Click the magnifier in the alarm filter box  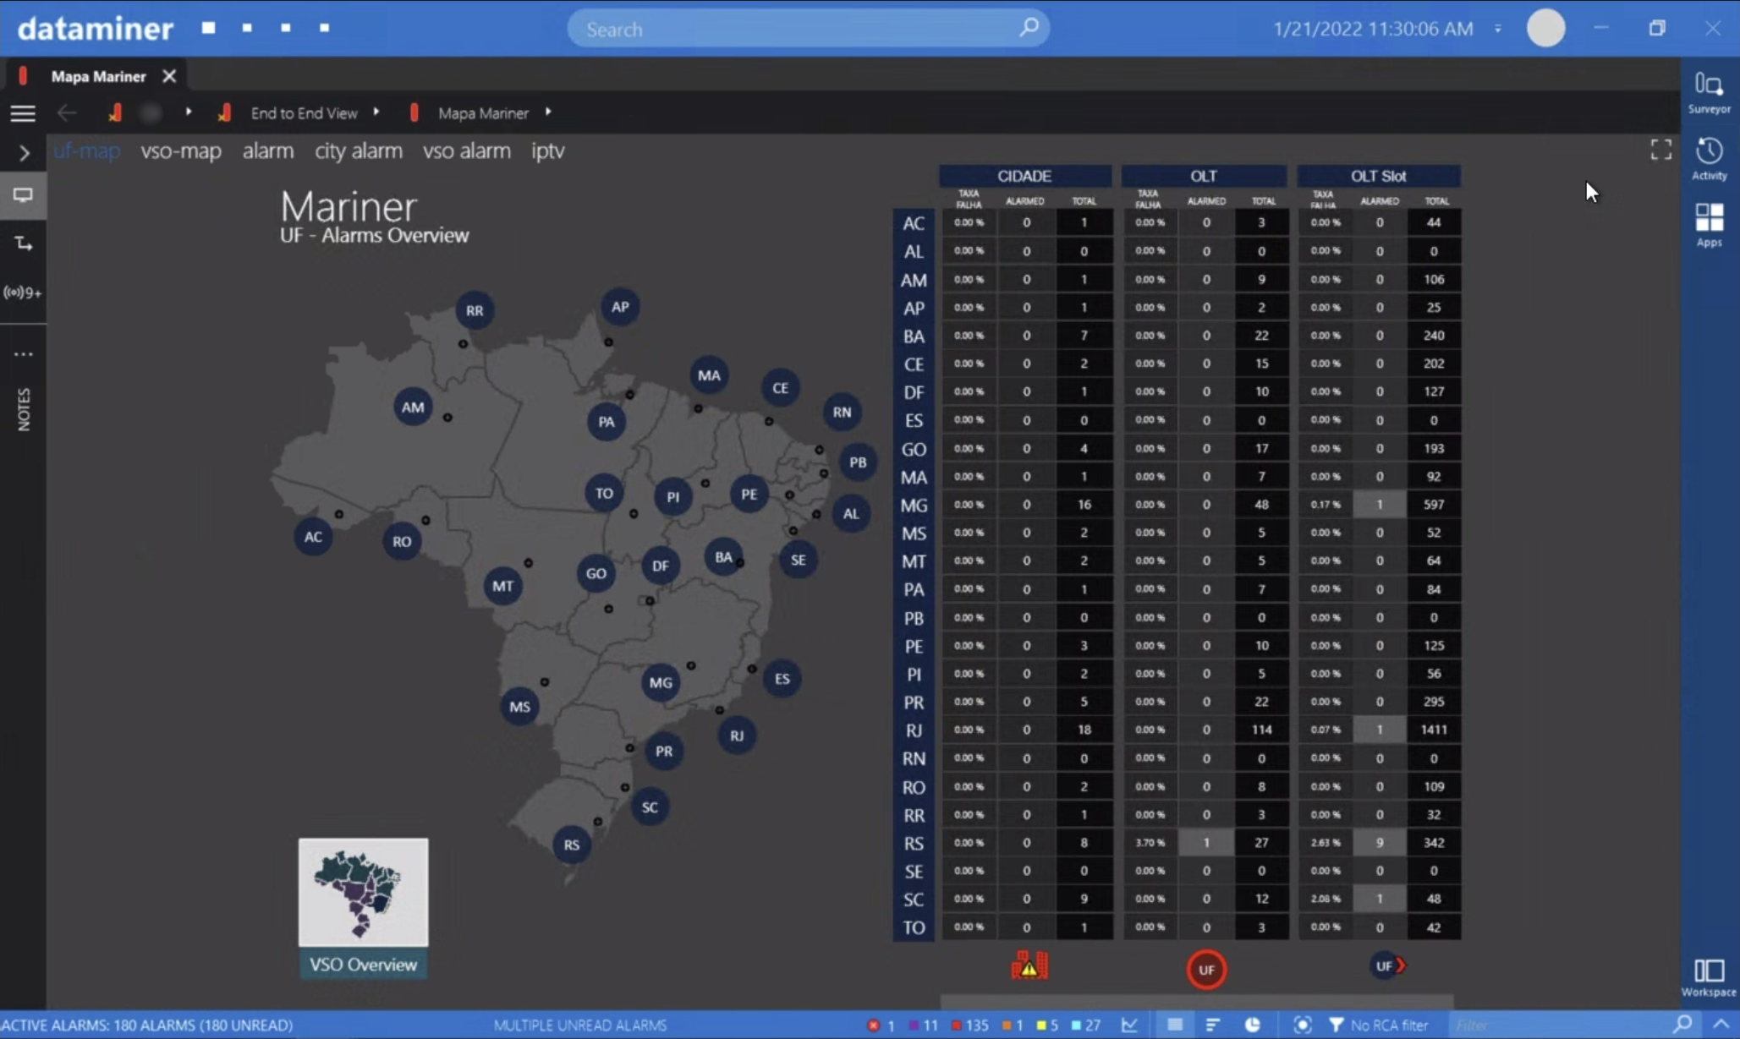point(1682,1025)
